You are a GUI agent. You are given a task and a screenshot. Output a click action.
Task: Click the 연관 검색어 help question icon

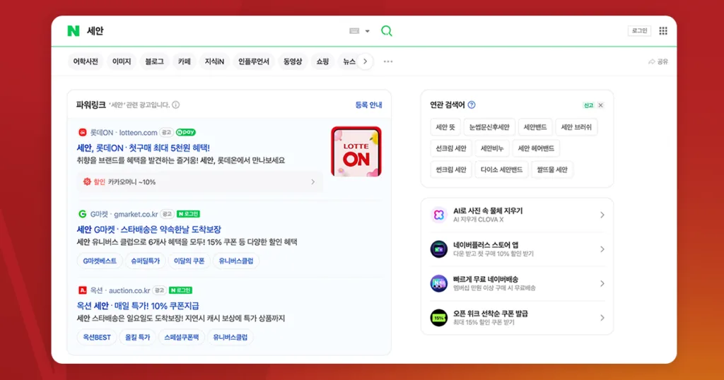click(472, 105)
